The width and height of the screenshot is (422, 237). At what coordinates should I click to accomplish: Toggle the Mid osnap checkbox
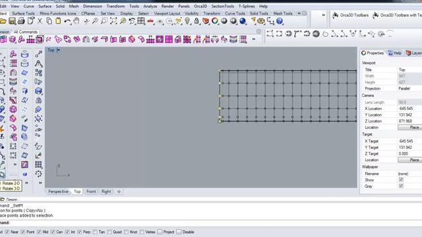(x=39, y=232)
